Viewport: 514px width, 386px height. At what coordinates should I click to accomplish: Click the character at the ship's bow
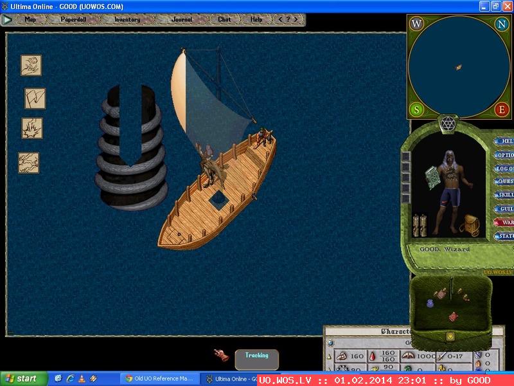click(x=263, y=137)
